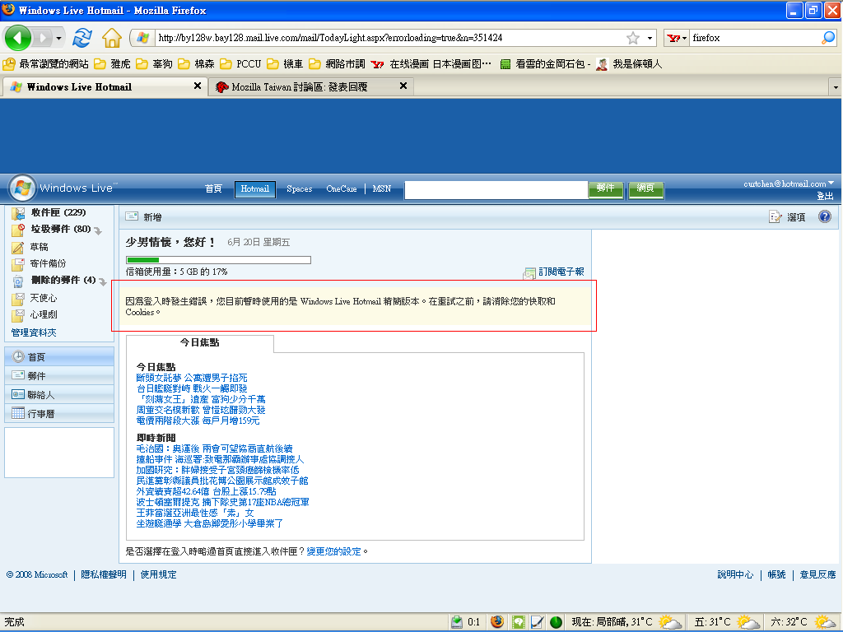The width and height of the screenshot is (843, 632).
Task: Click the firefox search box field
Action: coord(756,38)
